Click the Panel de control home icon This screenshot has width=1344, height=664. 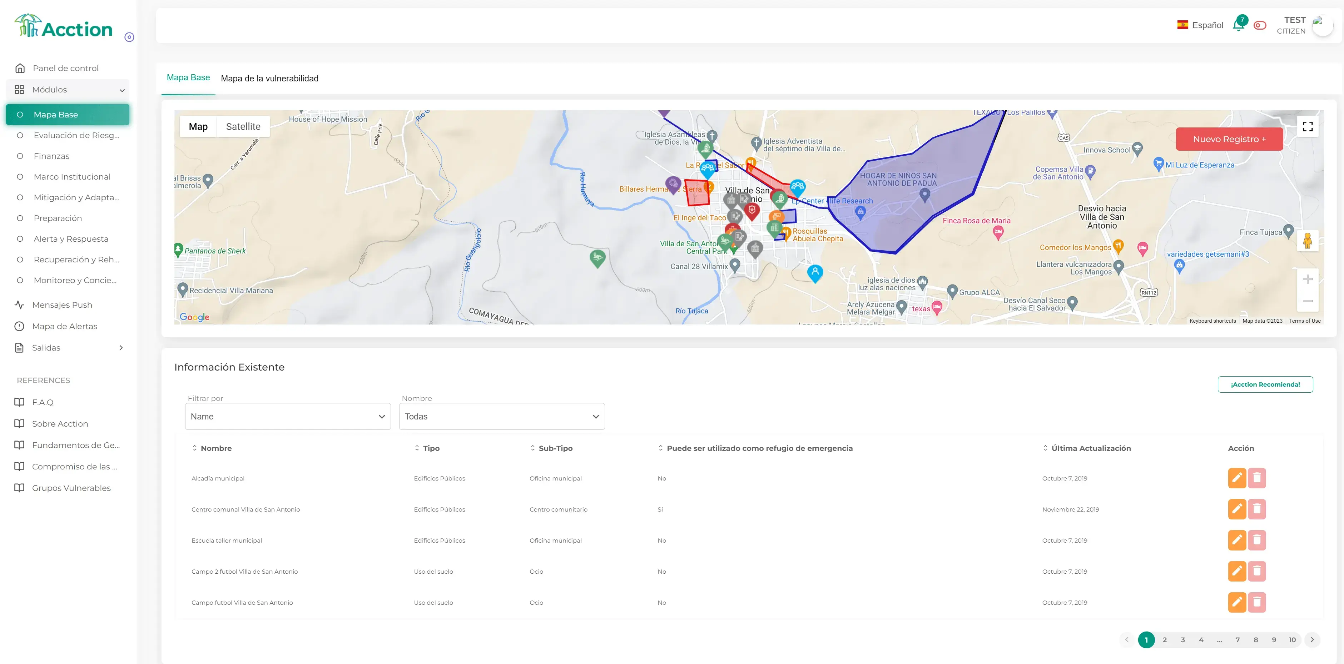coord(20,68)
